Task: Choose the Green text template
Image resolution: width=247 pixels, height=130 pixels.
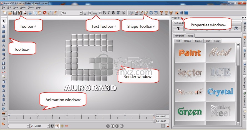Action: (x=190, y=111)
